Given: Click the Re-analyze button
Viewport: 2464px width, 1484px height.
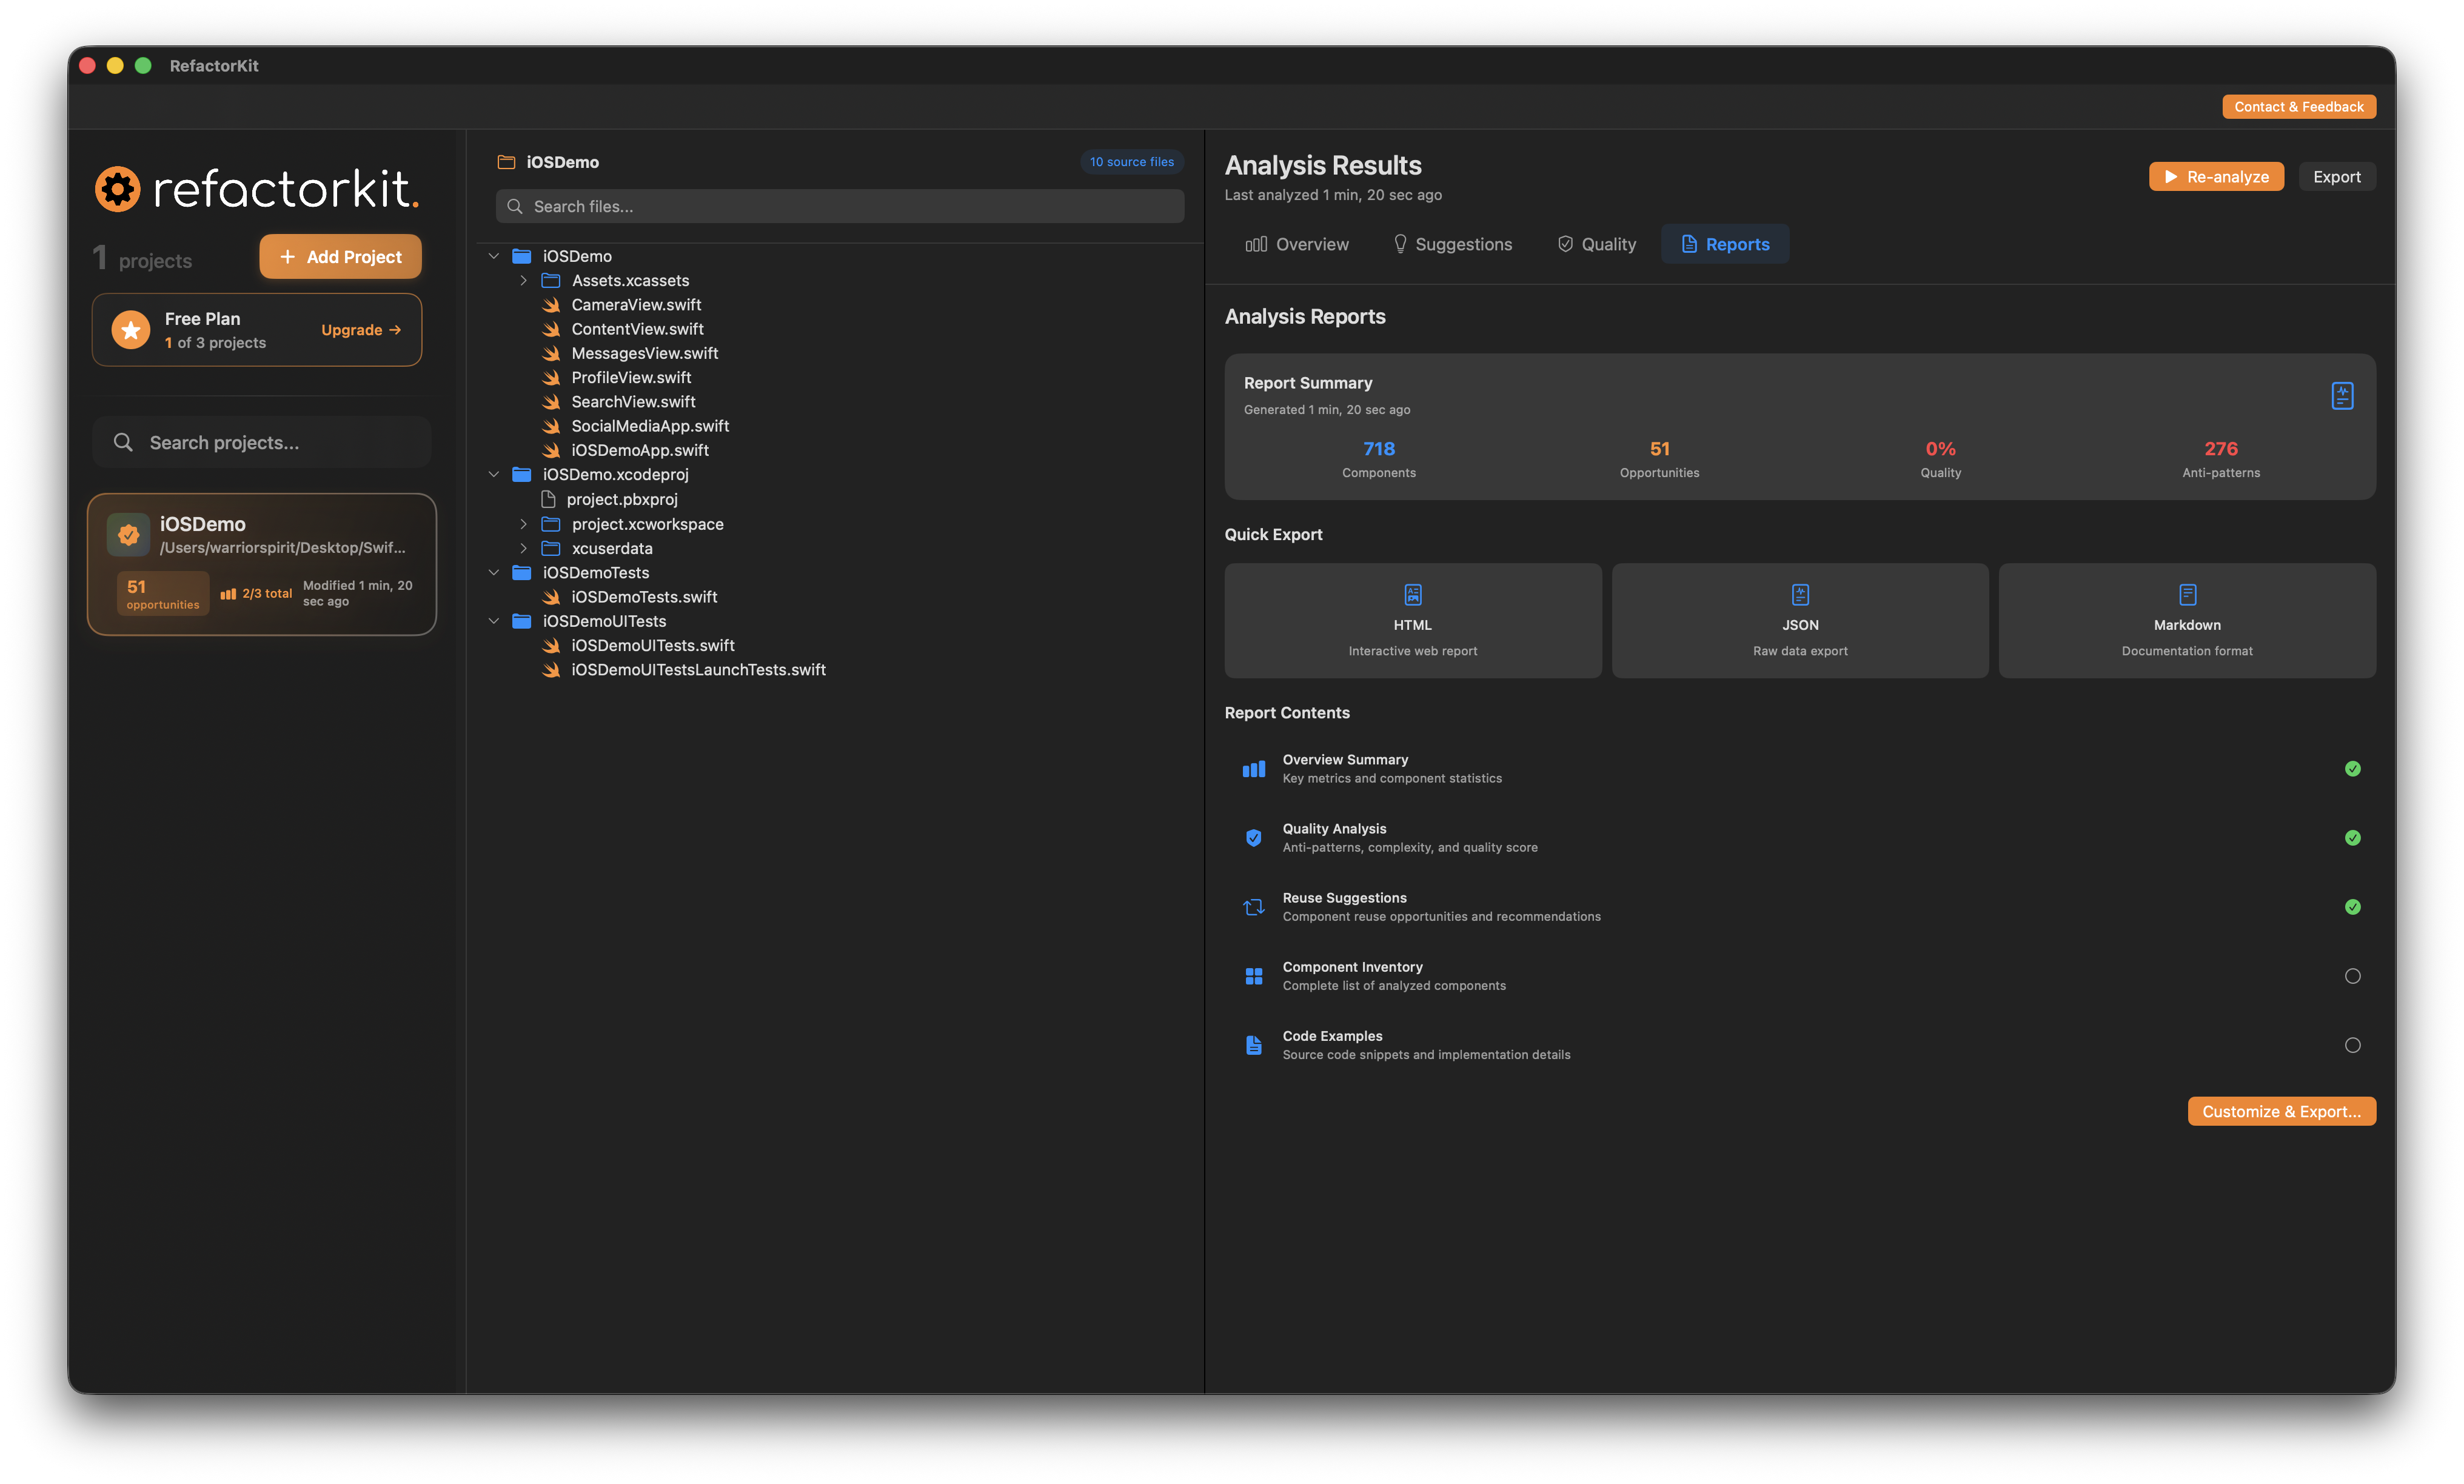Looking at the screenshot, I should point(2216,177).
